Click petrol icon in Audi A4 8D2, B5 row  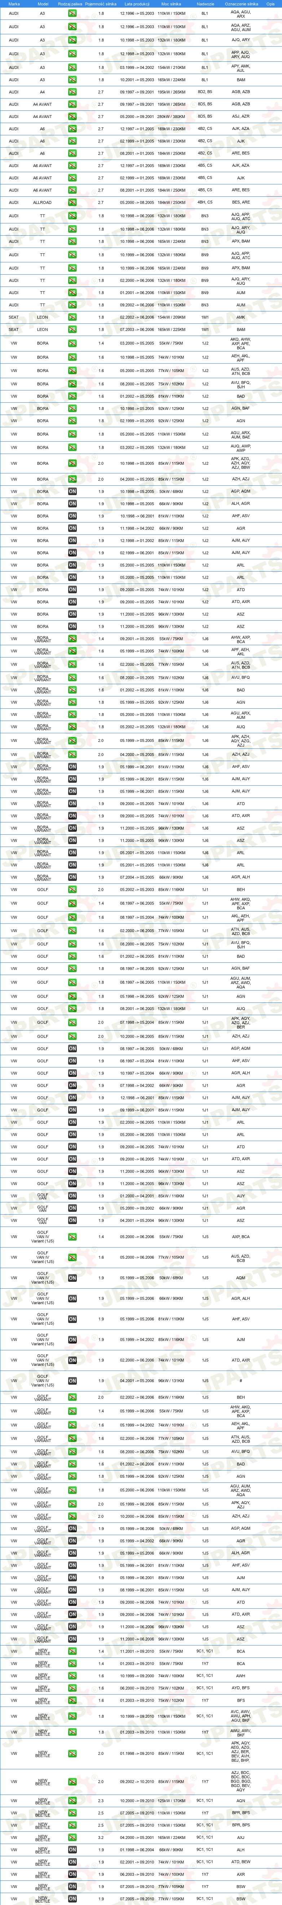pyautogui.click(x=72, y=92)
